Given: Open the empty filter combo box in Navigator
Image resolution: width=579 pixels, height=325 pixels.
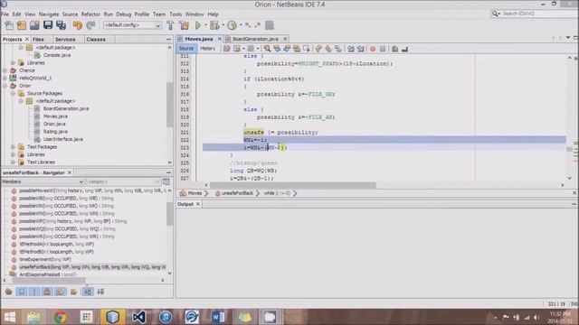Looking at the screenshot, I should [124, 181].
